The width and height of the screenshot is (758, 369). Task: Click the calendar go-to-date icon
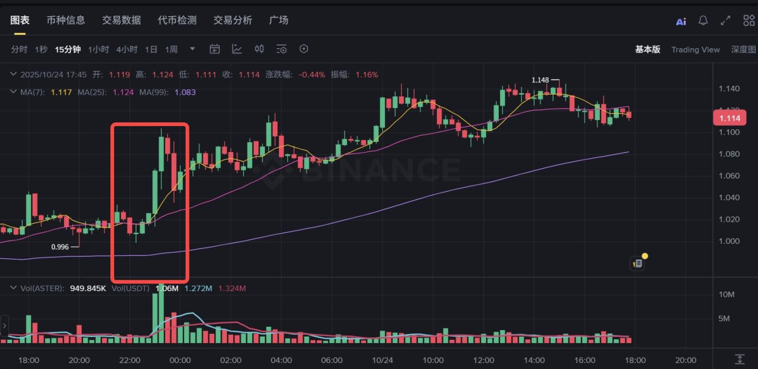pyautogui.click(x=215, y=49)
